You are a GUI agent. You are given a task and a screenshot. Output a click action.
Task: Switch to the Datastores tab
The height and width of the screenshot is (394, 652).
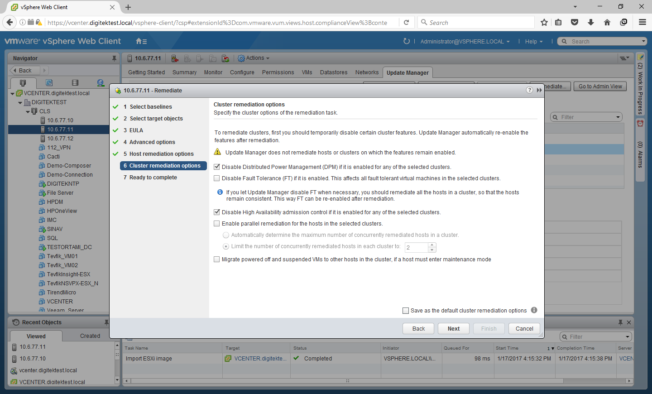[334, 72]
